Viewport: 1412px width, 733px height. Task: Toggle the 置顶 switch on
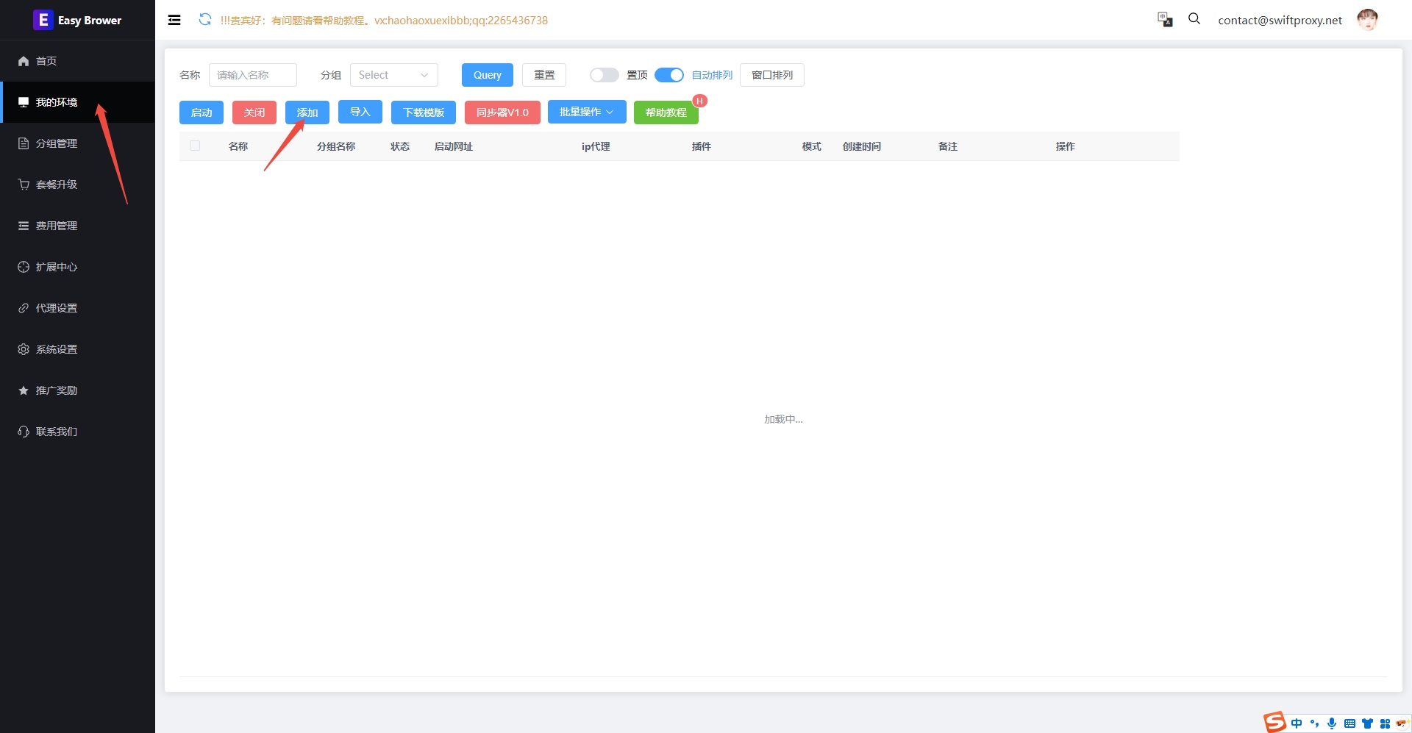click(604, 75)
